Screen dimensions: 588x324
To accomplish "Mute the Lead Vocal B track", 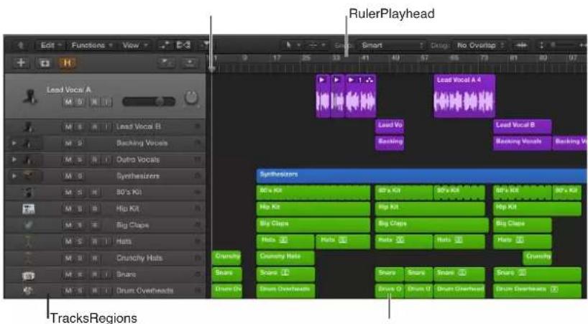I will [68, 127].
